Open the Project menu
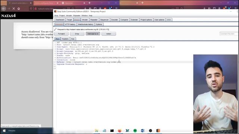Screen dimensions: 239x134 [62, 16]
